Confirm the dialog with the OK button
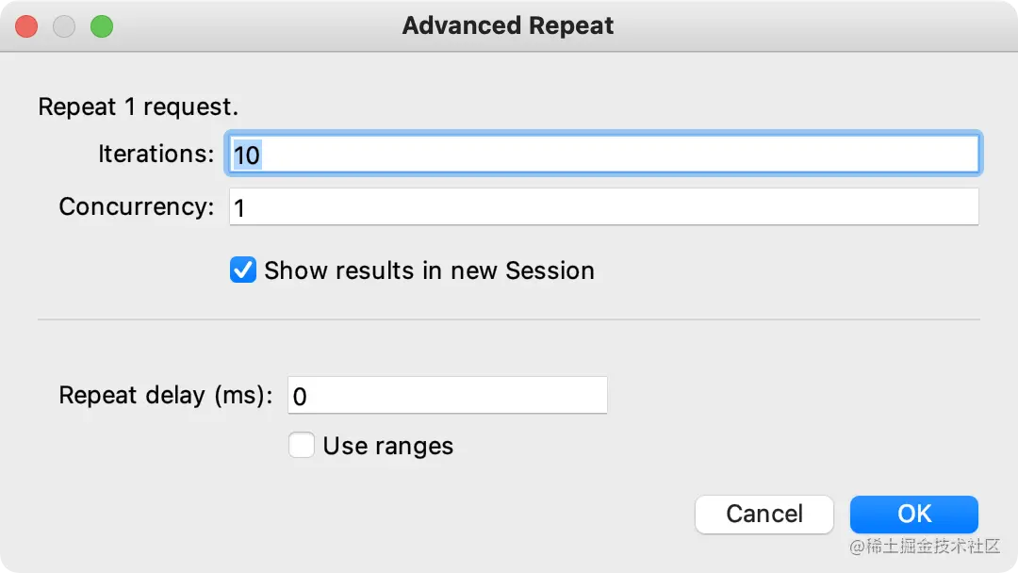The image size is (1018, 573). [912, 515]
